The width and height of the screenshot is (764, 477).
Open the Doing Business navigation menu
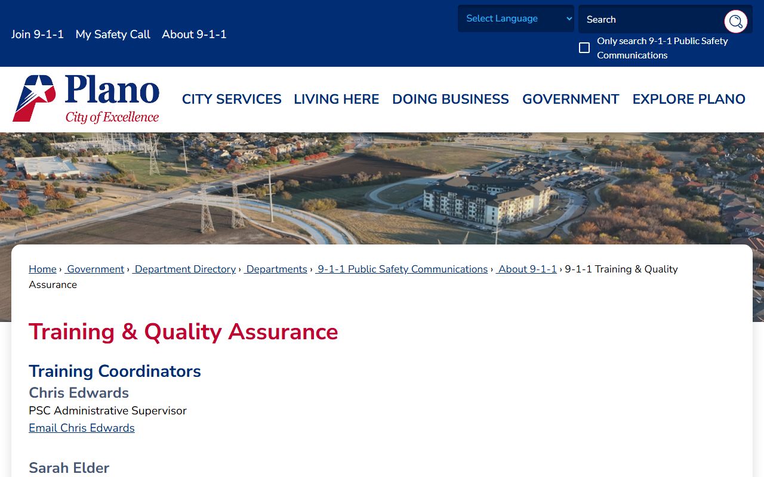coord(451,99)
